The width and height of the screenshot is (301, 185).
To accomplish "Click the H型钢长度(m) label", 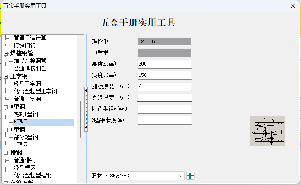I will 108,120.
